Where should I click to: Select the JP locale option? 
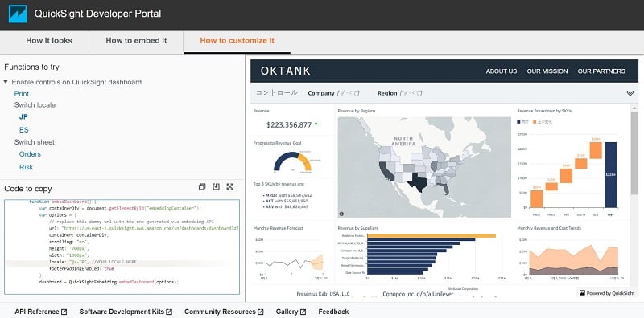coord(23,116)
